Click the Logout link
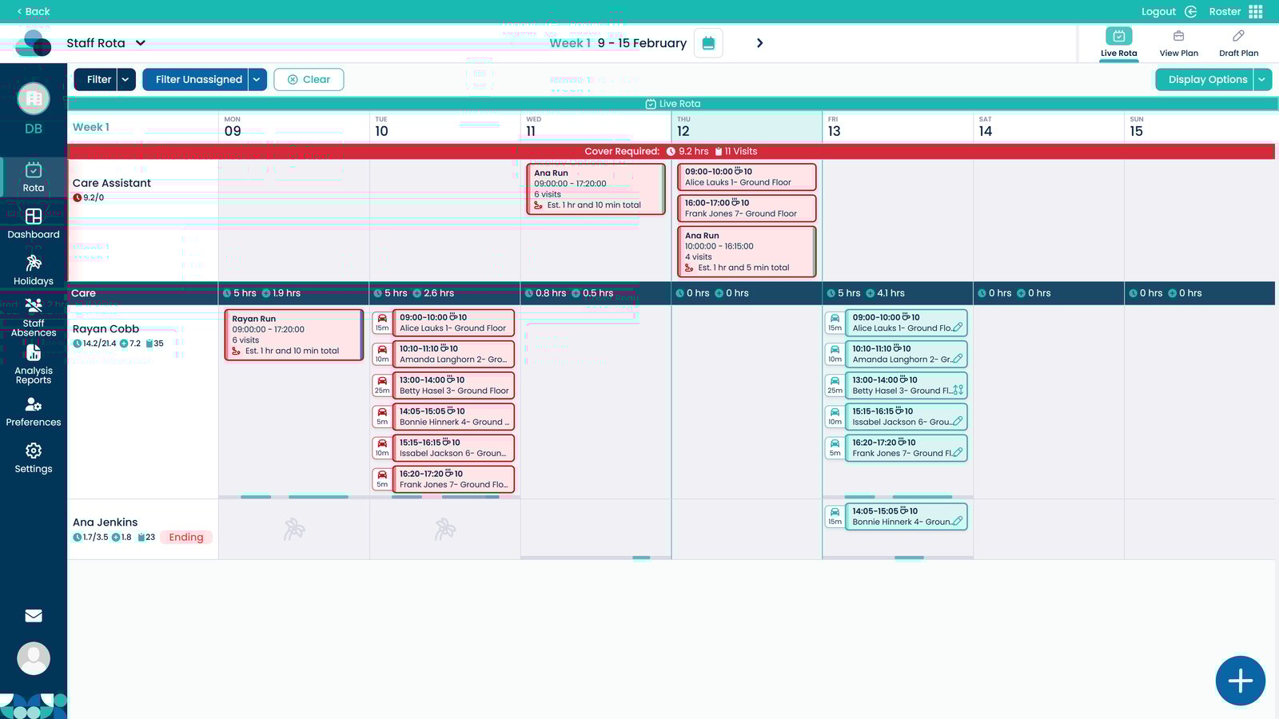 click(x=1158, y=11)
